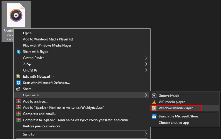Click WinRAR icon beside Compress and email
The width and height of the screenshot is (221, 139).
(19, 114)
